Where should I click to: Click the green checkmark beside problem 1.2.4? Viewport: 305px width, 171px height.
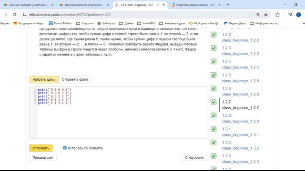[x=213, y=61]
